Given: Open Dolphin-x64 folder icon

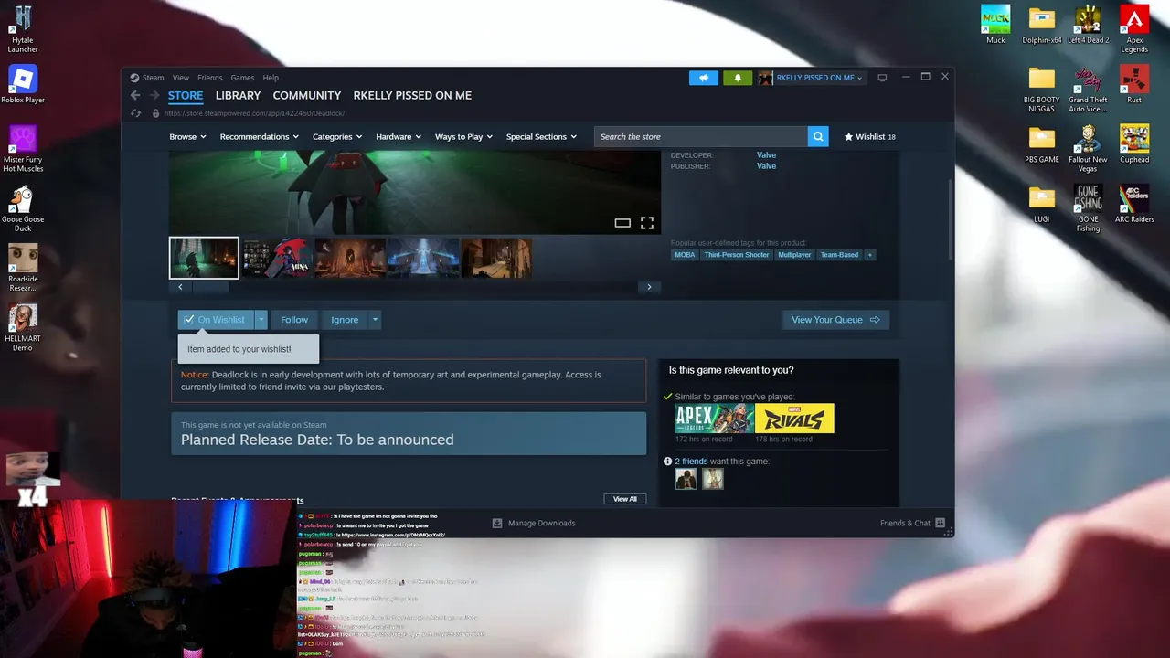Looking at the screenshot, I should 1042,25.
